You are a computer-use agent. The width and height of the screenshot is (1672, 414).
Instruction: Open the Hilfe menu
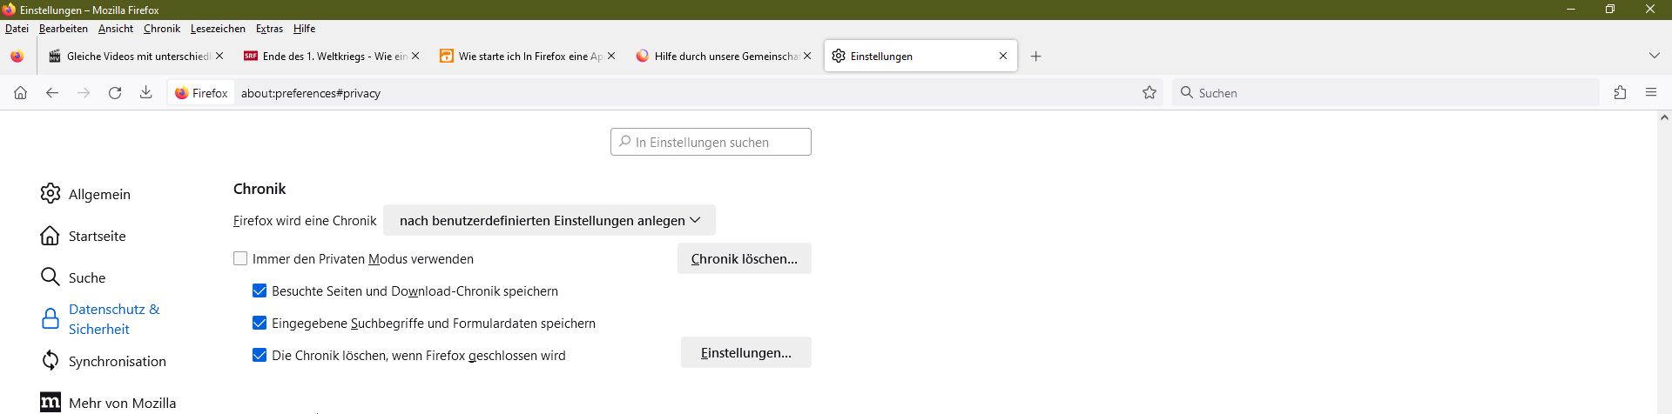coord(304,29)
